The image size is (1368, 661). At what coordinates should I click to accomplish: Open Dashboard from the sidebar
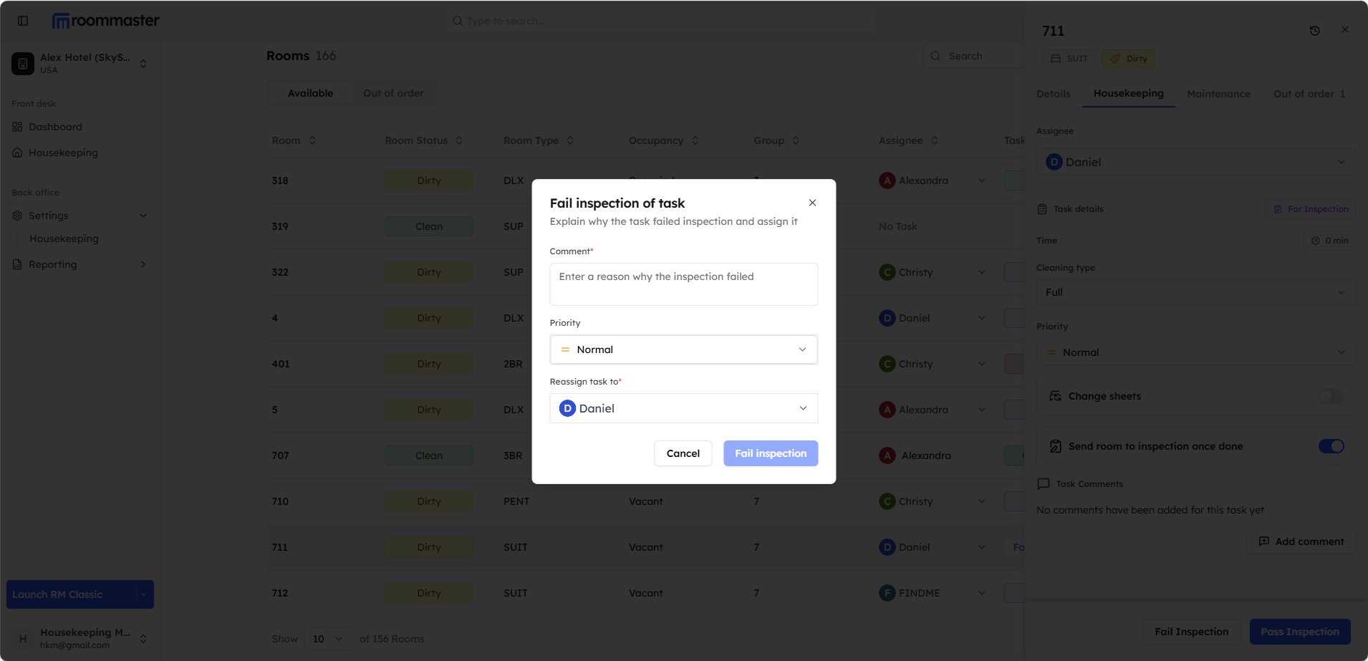54,127
